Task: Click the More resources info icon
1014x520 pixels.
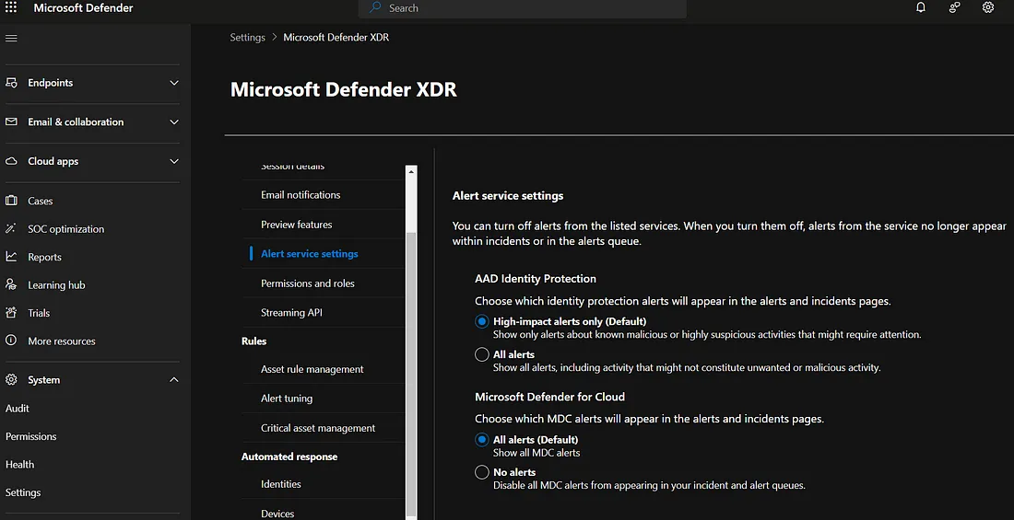Action: coord(11,341)
